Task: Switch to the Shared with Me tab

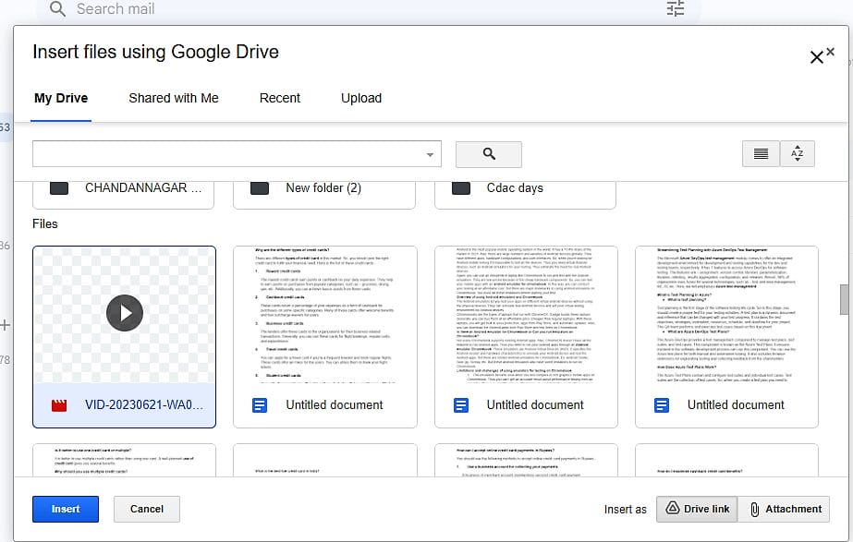Action: click(173, 98)
